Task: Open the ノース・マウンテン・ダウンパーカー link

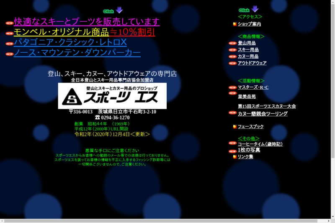Action: (x=77, y=52)
